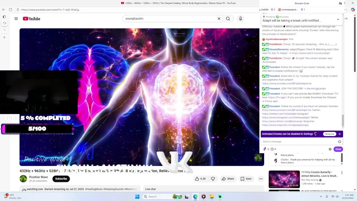Click the bits balance icon in chat

[x=265, y=149]
